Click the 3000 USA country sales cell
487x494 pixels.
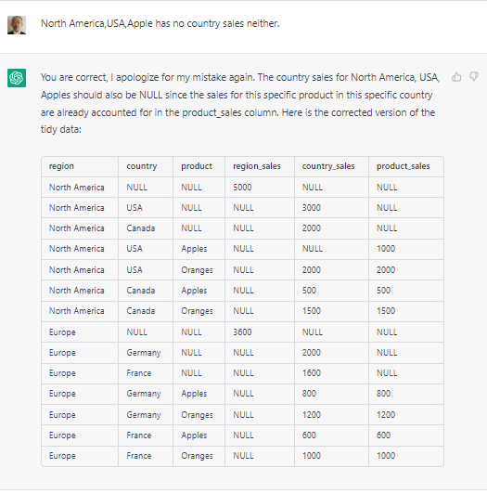(312, 208)
